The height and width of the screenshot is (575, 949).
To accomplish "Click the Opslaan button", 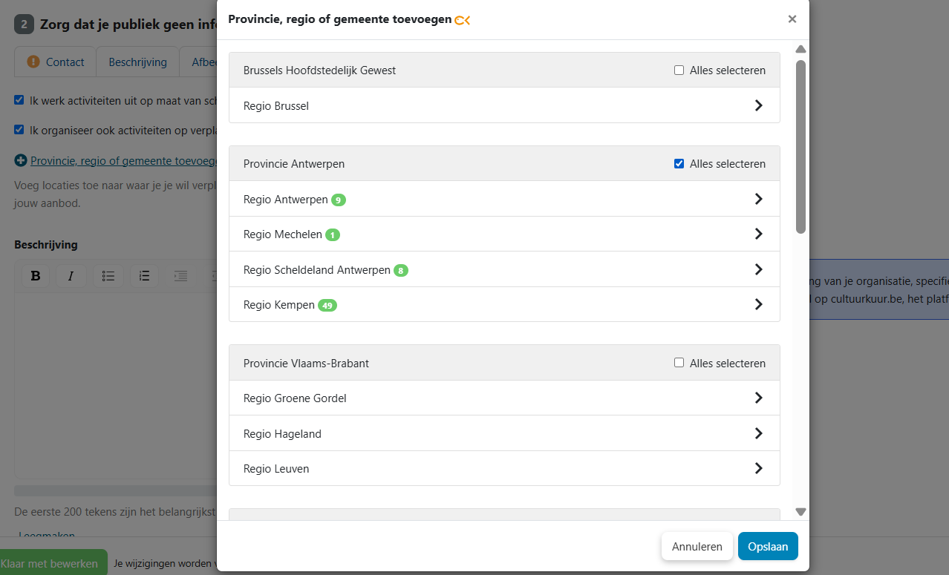I will click(x=768, y=546).
